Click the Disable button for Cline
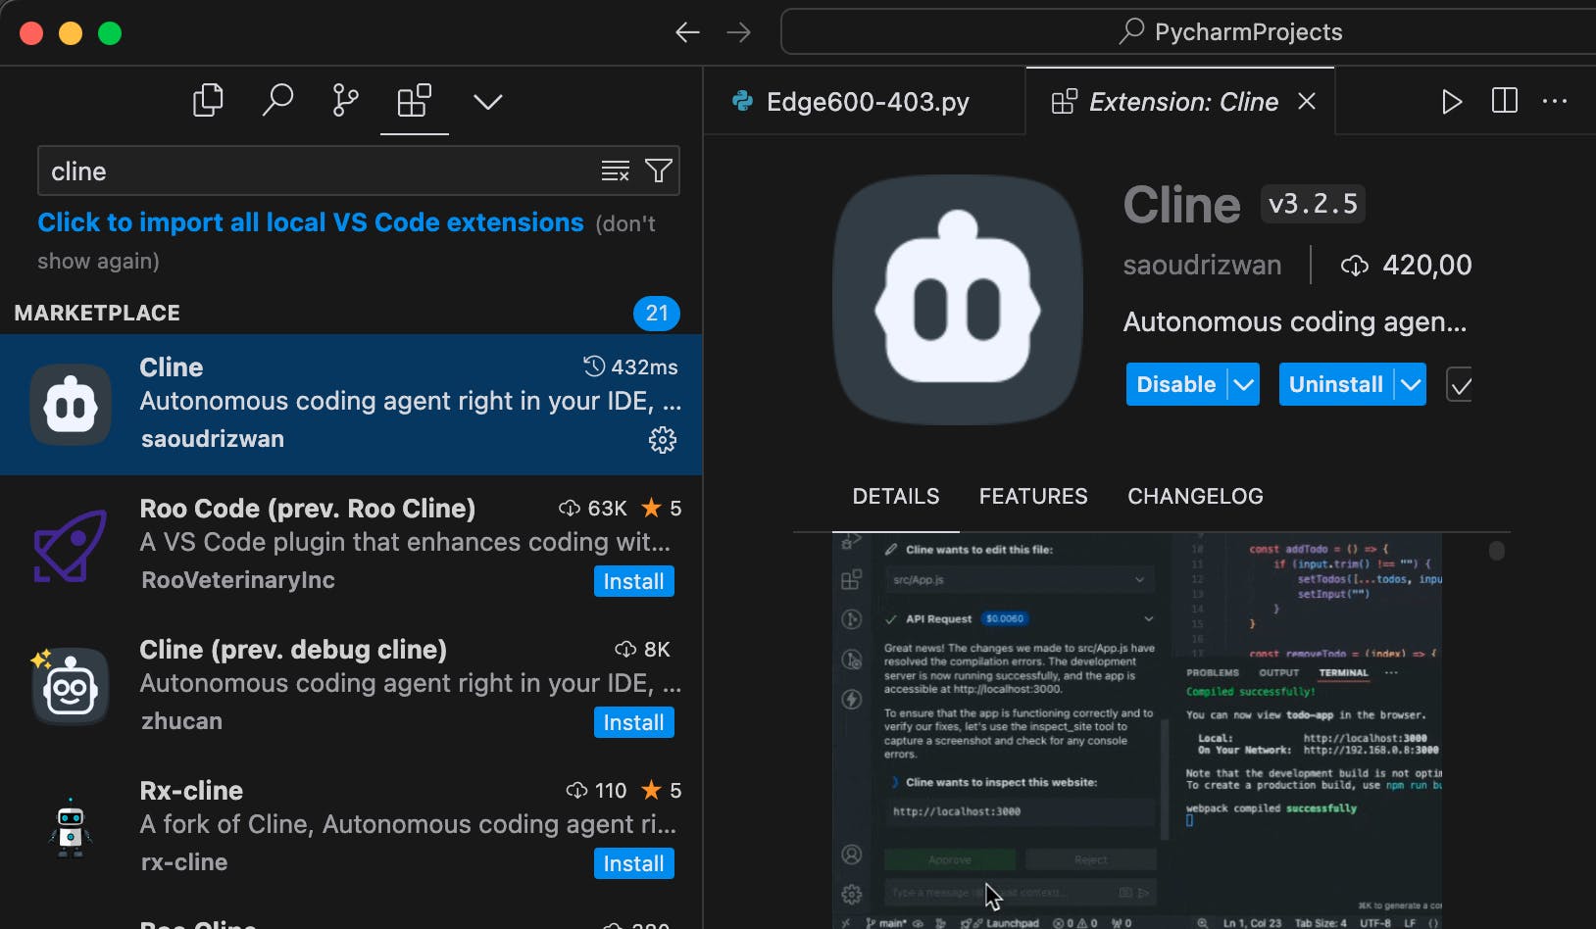1596x929 pixels. [1176, 384]
